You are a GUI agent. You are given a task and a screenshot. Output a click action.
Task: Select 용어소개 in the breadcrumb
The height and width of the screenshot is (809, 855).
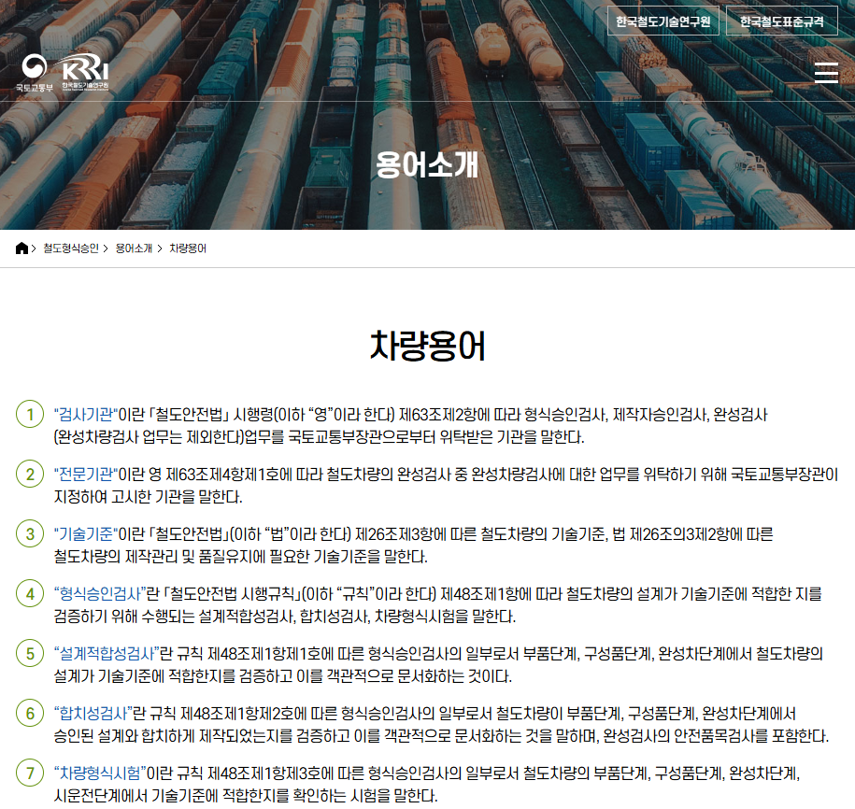134,248
